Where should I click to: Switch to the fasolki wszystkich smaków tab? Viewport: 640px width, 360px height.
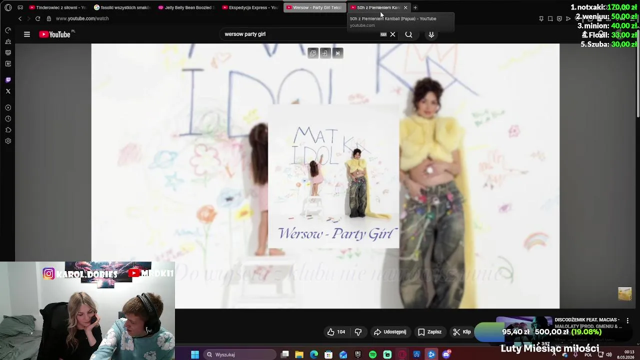coord(122,7)
